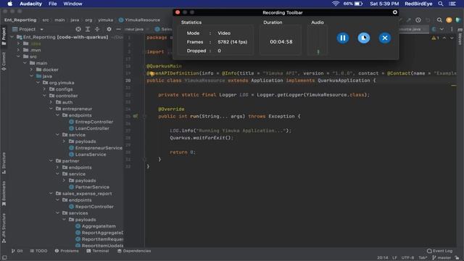Click the history clock icon in IDE toolbar
This screenshot has width=464, height=261.
418,20
